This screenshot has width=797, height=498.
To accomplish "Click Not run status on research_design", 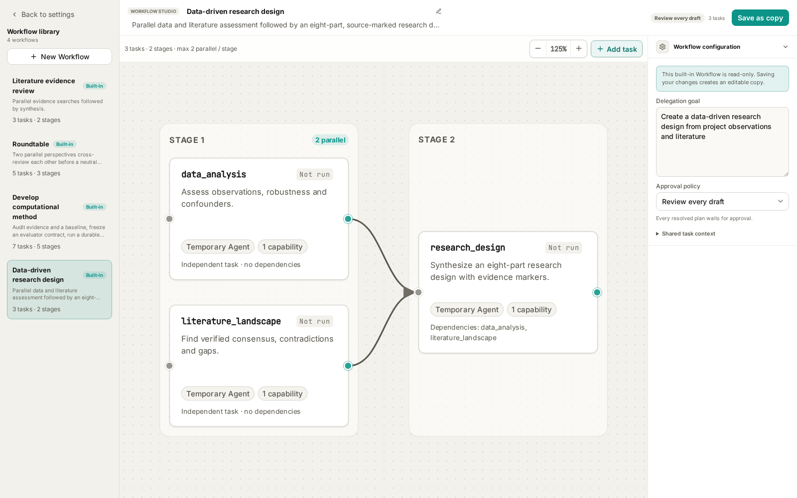I will 564,248.
